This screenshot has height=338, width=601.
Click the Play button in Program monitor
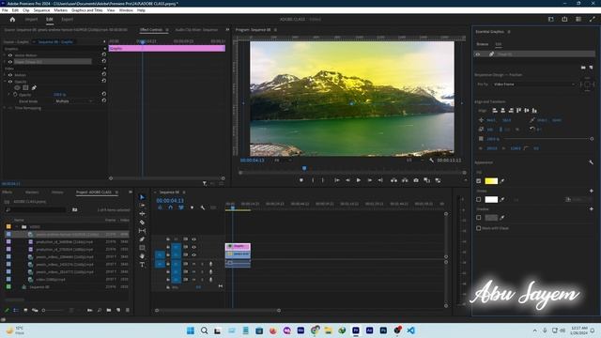[359, 180]
